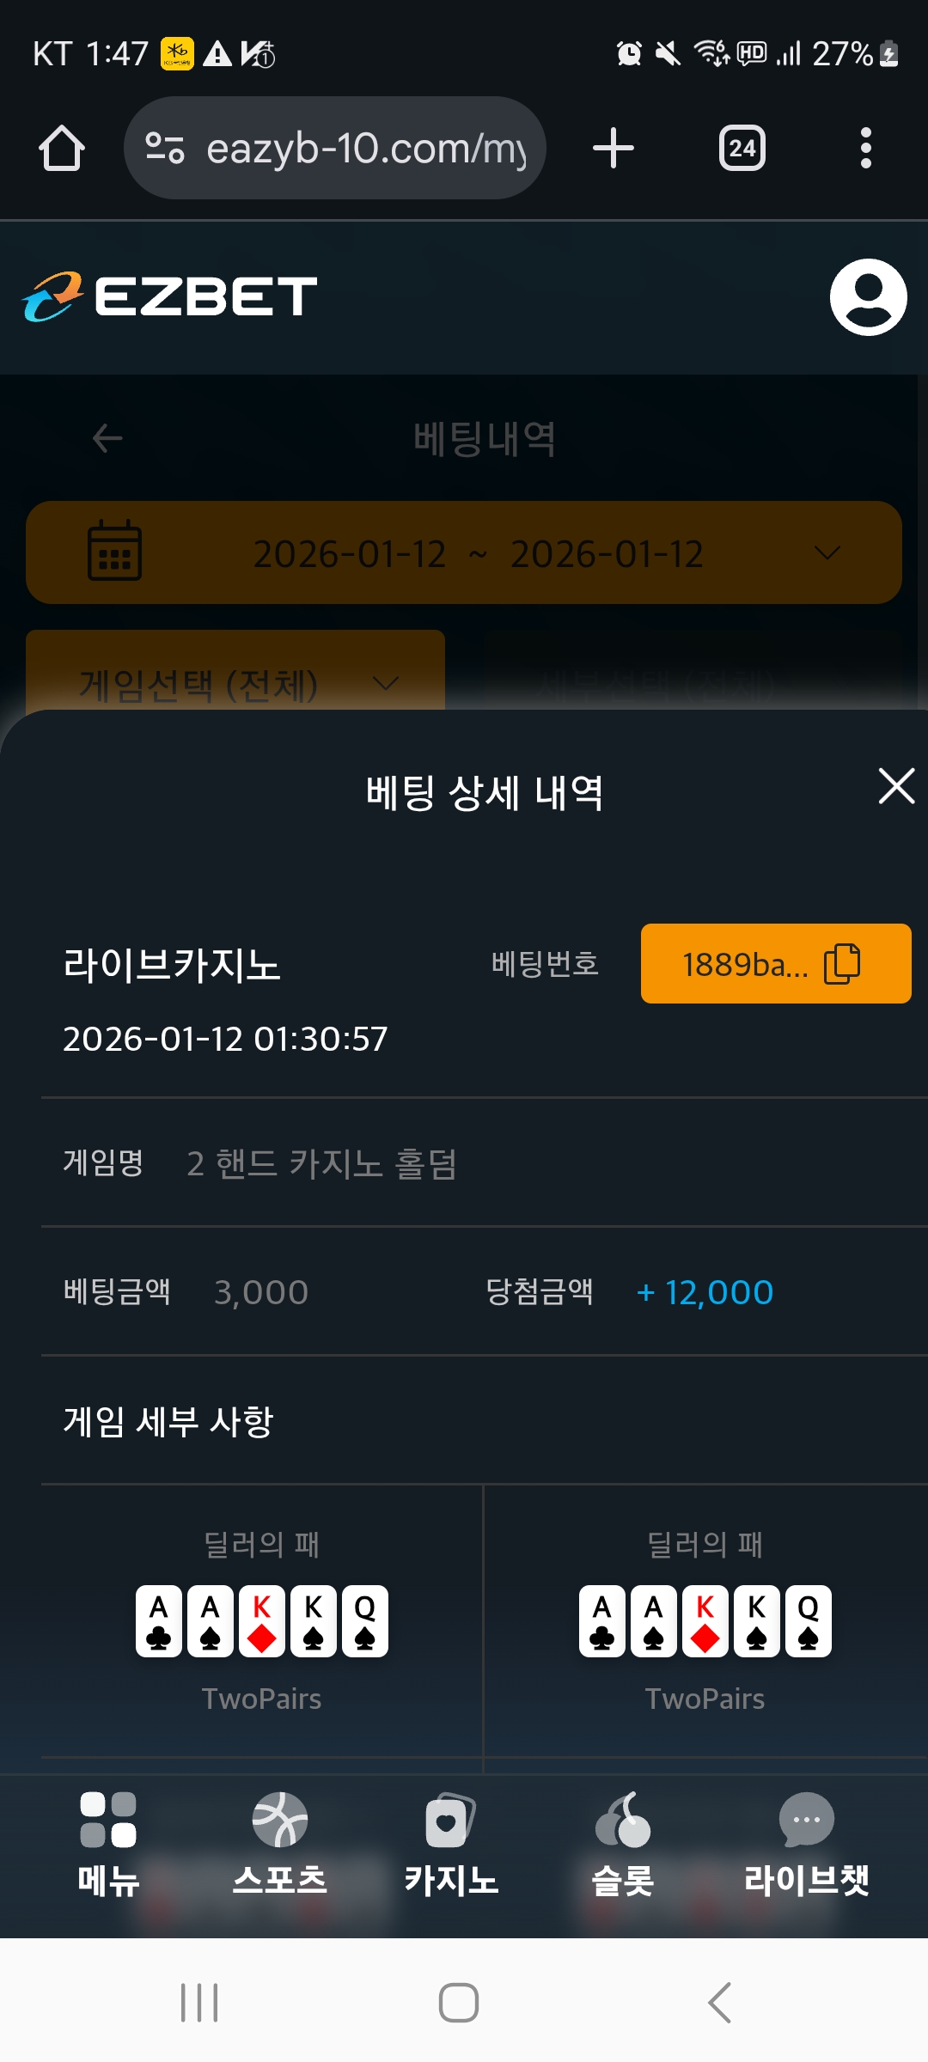Tap the browser home icon
The width and height of the screenshot is (928, 2062).
[62, 148]
